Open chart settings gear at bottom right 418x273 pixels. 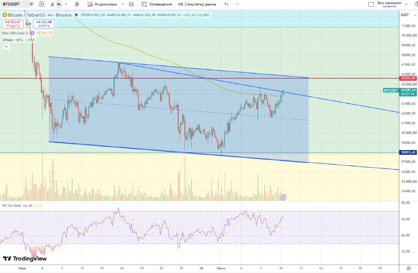point(409,268)
